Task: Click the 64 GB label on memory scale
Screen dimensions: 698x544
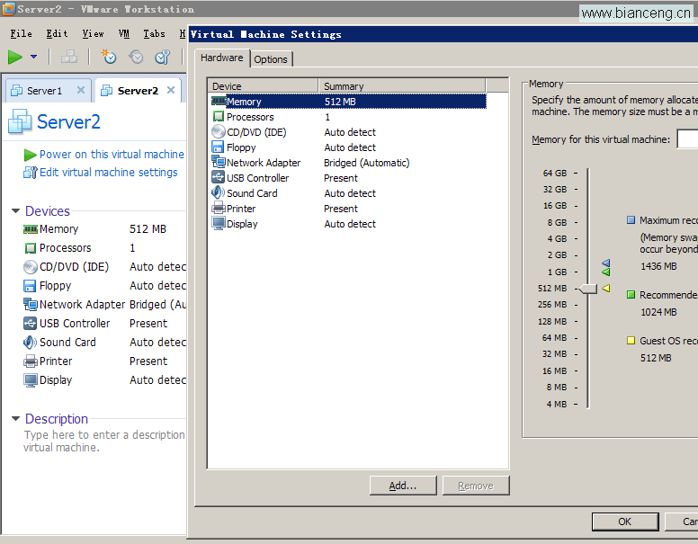Action: (x=555, y=174)
